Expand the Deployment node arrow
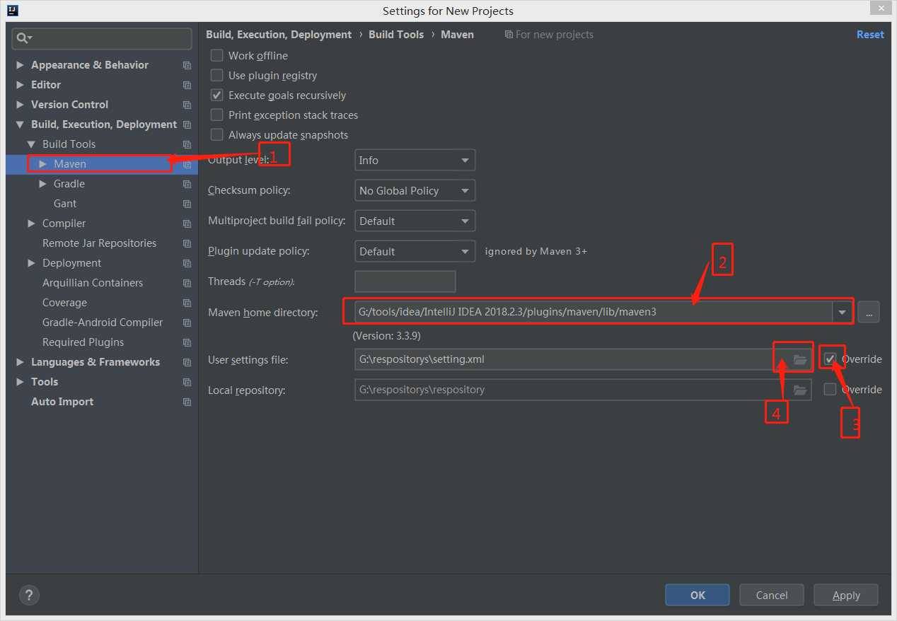The image size is (897, 621). pos(31,263)
